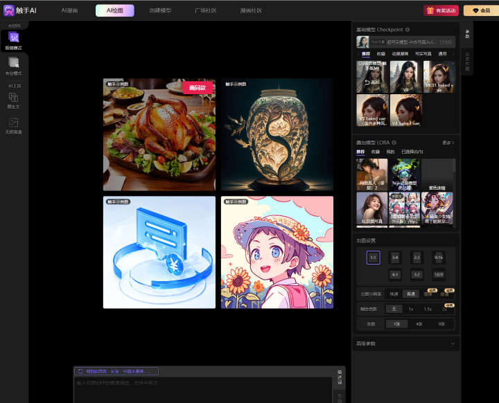The width and height of the screenshot is (499, 403).
Task: Switch to 专业模式 in the sidebar
Action: (x=14, y=66)
